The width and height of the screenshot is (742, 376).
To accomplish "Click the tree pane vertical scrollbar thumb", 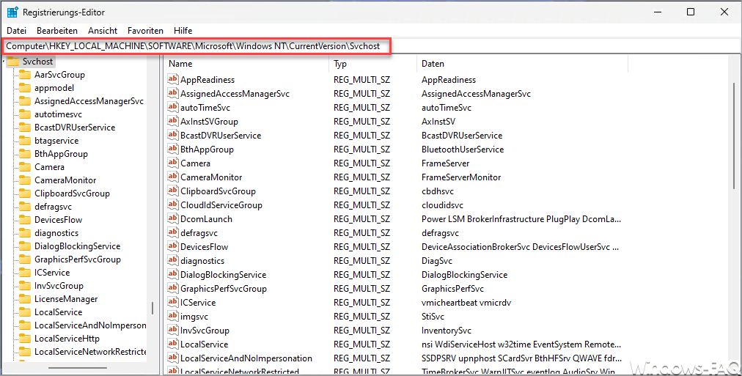I will (x=153, y=309).
